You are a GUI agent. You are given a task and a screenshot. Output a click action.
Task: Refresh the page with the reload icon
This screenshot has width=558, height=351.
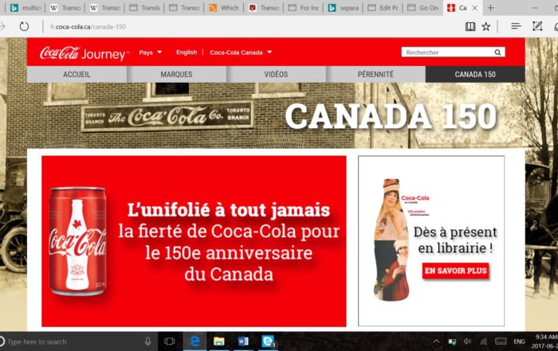click(x=24, y=26)
